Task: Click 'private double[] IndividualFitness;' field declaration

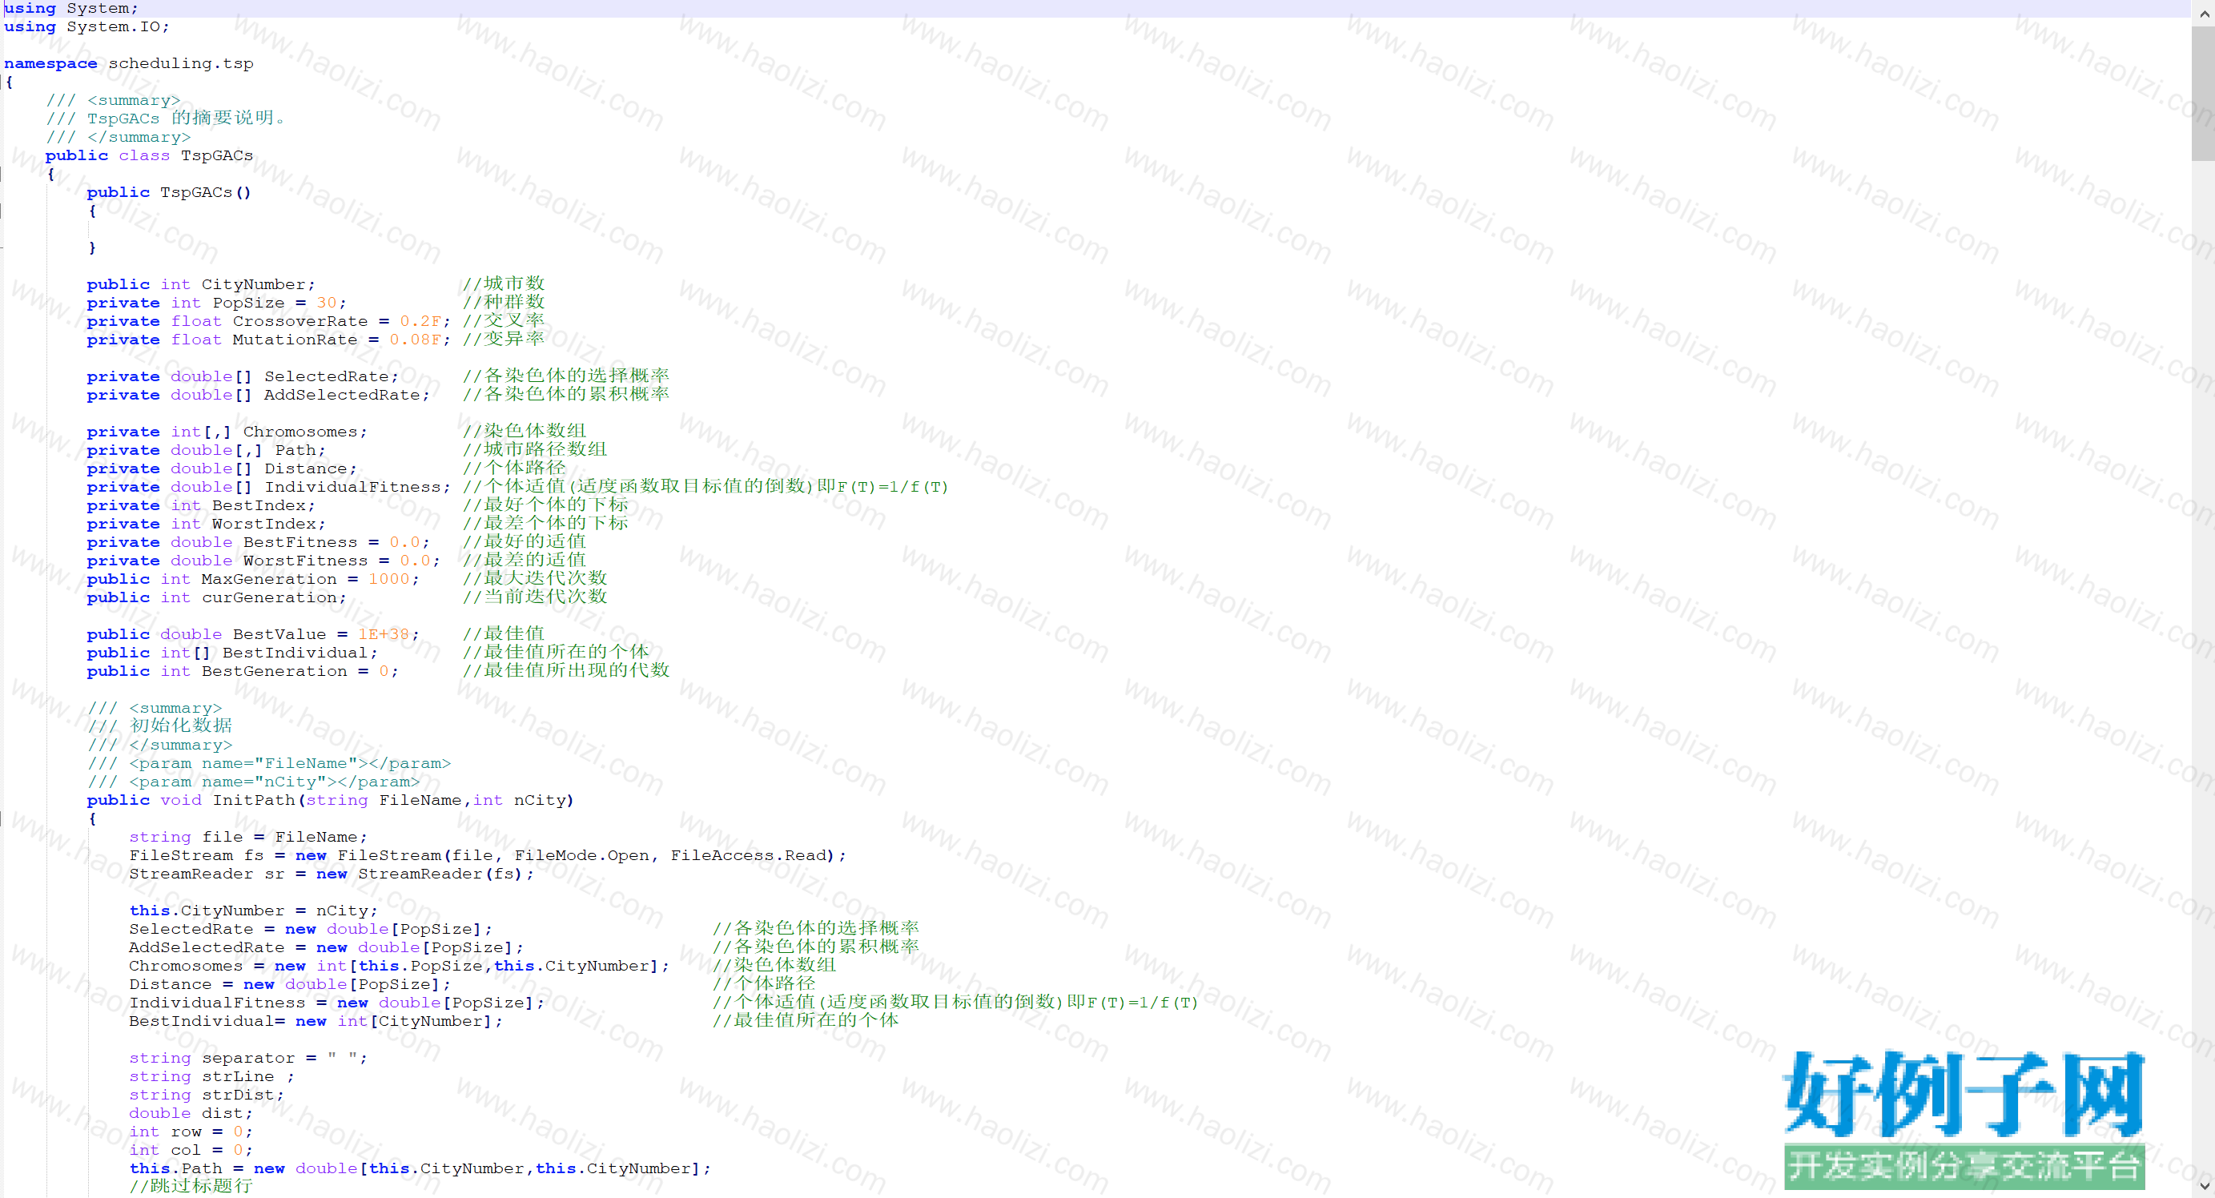Action: tap(268, 488)
